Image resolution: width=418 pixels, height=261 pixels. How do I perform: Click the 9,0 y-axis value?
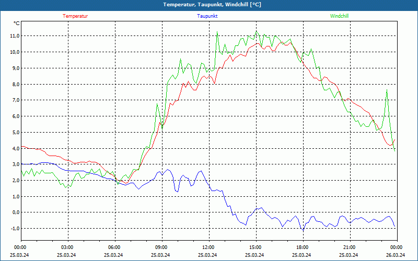tap(16, 68)
